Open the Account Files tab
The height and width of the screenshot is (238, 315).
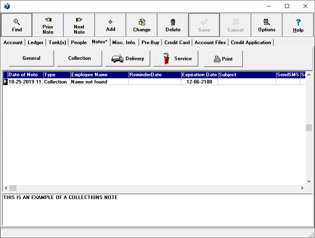click(210, 43)
